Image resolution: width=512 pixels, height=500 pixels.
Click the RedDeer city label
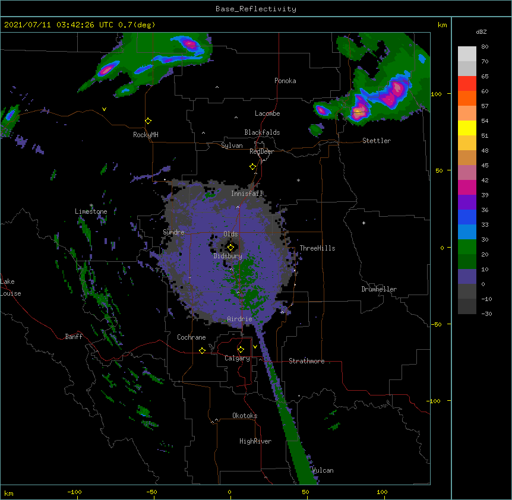pyautogui.click(x=261, y=151)
